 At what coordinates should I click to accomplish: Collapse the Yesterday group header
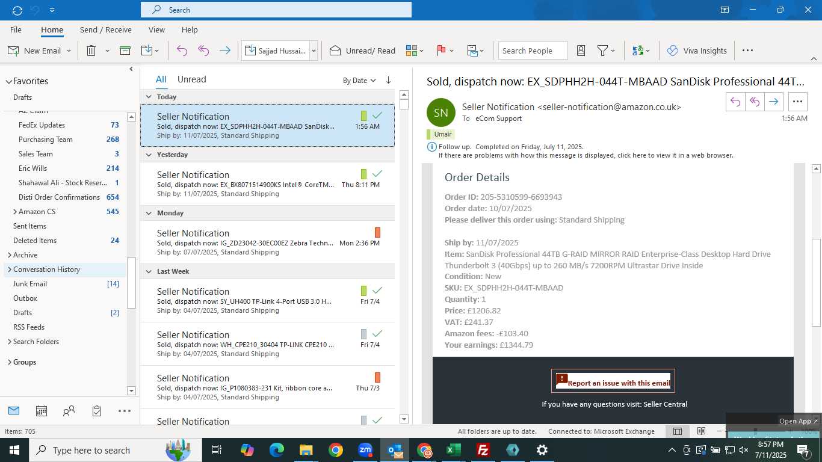click(x=149, y=155)
